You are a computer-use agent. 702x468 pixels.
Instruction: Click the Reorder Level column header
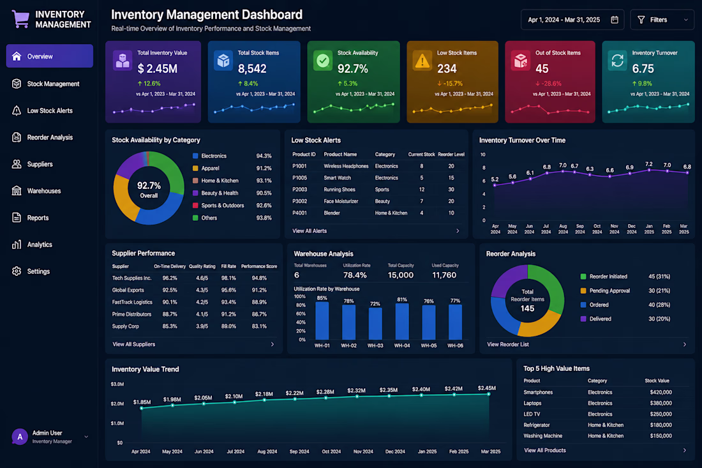[x=451, y=155]
